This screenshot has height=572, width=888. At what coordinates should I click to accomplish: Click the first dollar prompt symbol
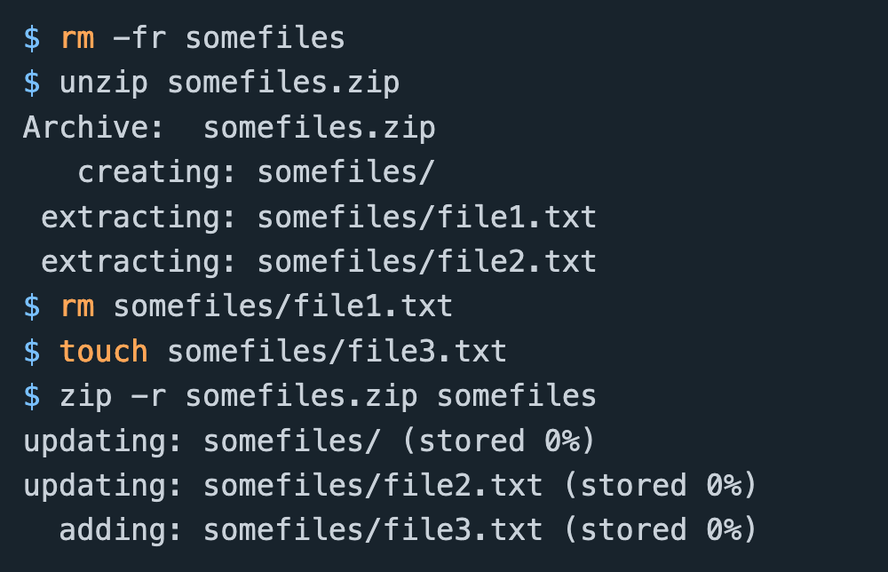click(x=32, y=38)
